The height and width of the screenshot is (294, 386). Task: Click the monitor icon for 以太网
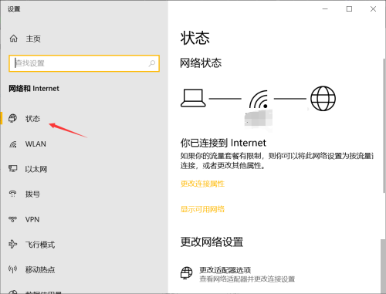click(x=12, y=169)
